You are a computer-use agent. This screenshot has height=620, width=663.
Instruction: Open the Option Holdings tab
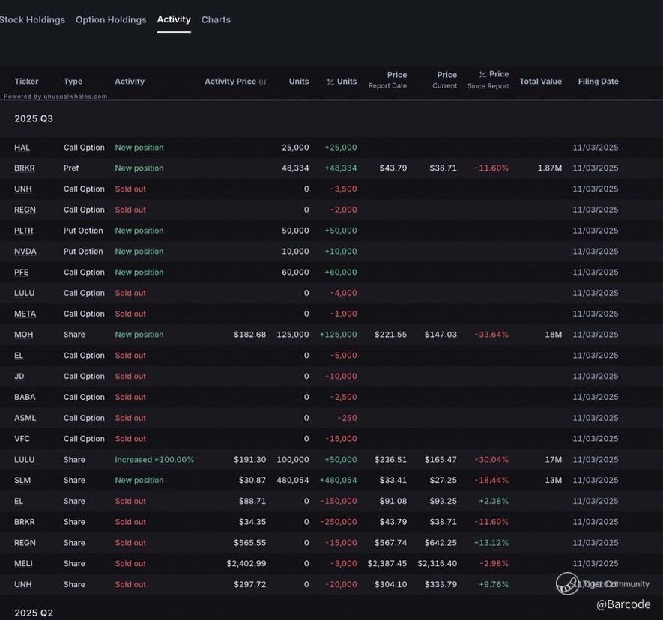click(111, 20)
